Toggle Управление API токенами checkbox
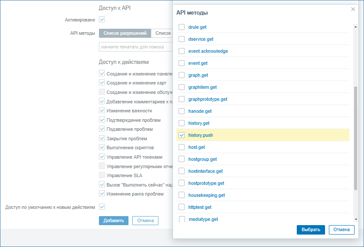Viewport: 364px width, 247px height. [x=102, y=157]
